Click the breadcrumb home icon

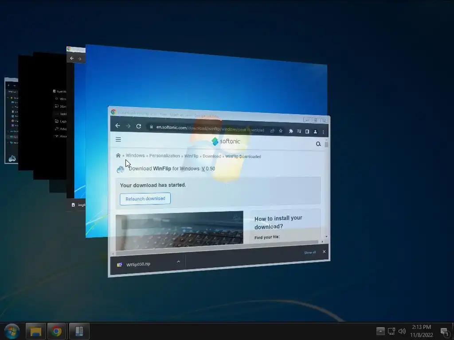[x=118, y=155]
